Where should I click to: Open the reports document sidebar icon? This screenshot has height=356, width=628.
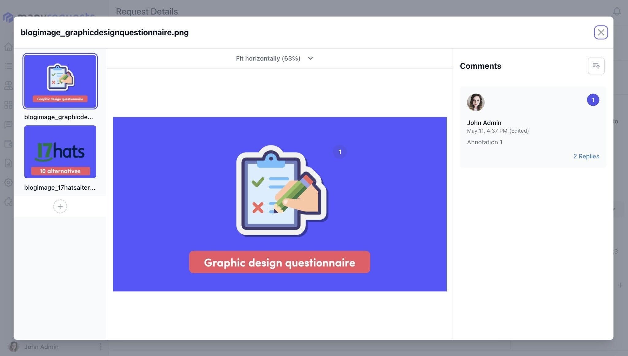coord(8,163)
